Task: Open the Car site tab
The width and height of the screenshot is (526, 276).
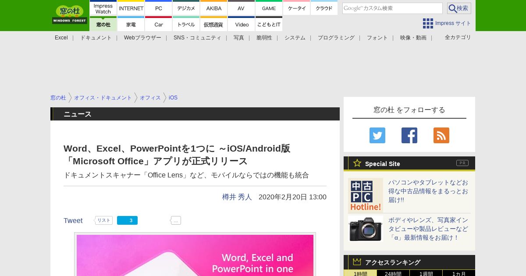Action: 159,24
